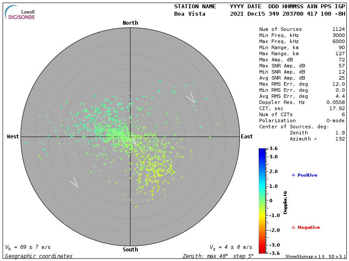349x261 pixels.
Task: Click the blue top of Doppler color bar
Action: click(x=262, y=151)
